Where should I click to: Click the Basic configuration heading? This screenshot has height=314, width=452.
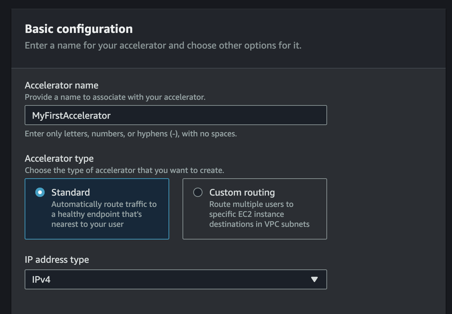tap(79, 29)
